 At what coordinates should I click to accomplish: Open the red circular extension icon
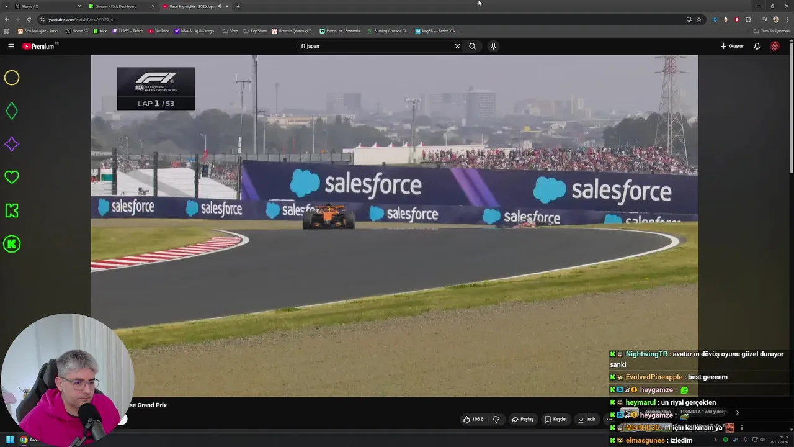[x=737, y=19]
